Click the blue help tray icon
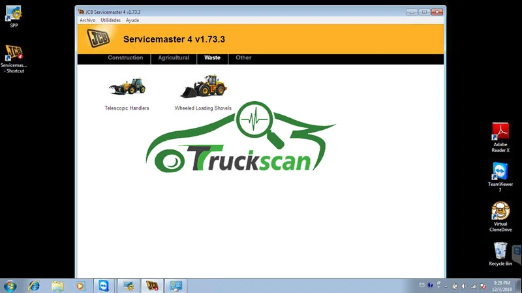 tap(430, 285)
